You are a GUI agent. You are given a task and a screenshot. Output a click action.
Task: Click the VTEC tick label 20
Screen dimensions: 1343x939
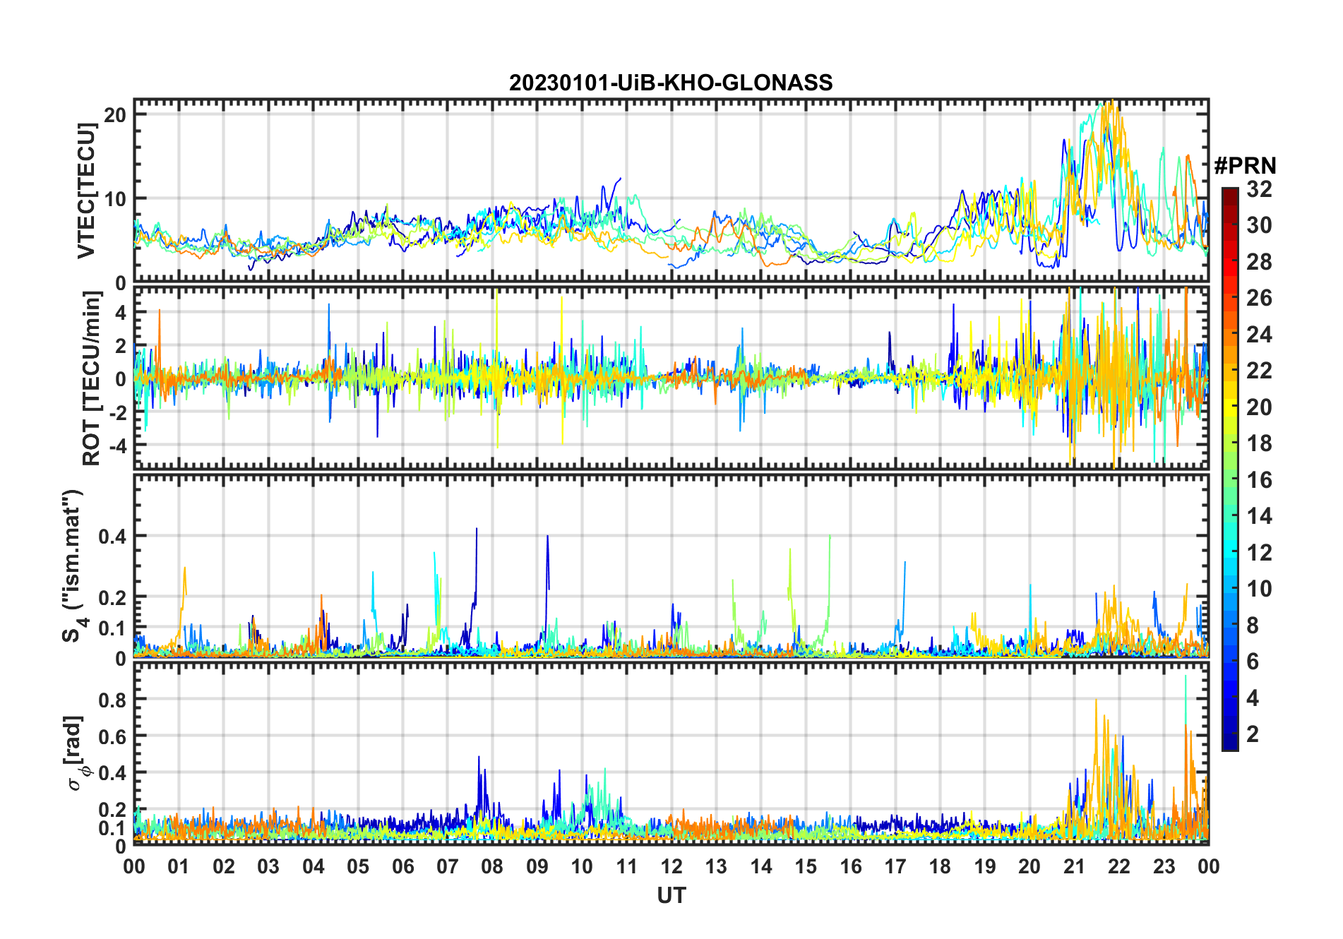pos(115,114)
